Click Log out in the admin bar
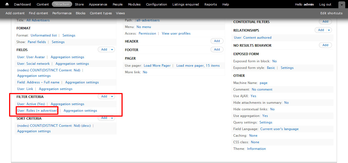This screenshot has height=163, width=348. pyautogui.click(x=325, y=4)
